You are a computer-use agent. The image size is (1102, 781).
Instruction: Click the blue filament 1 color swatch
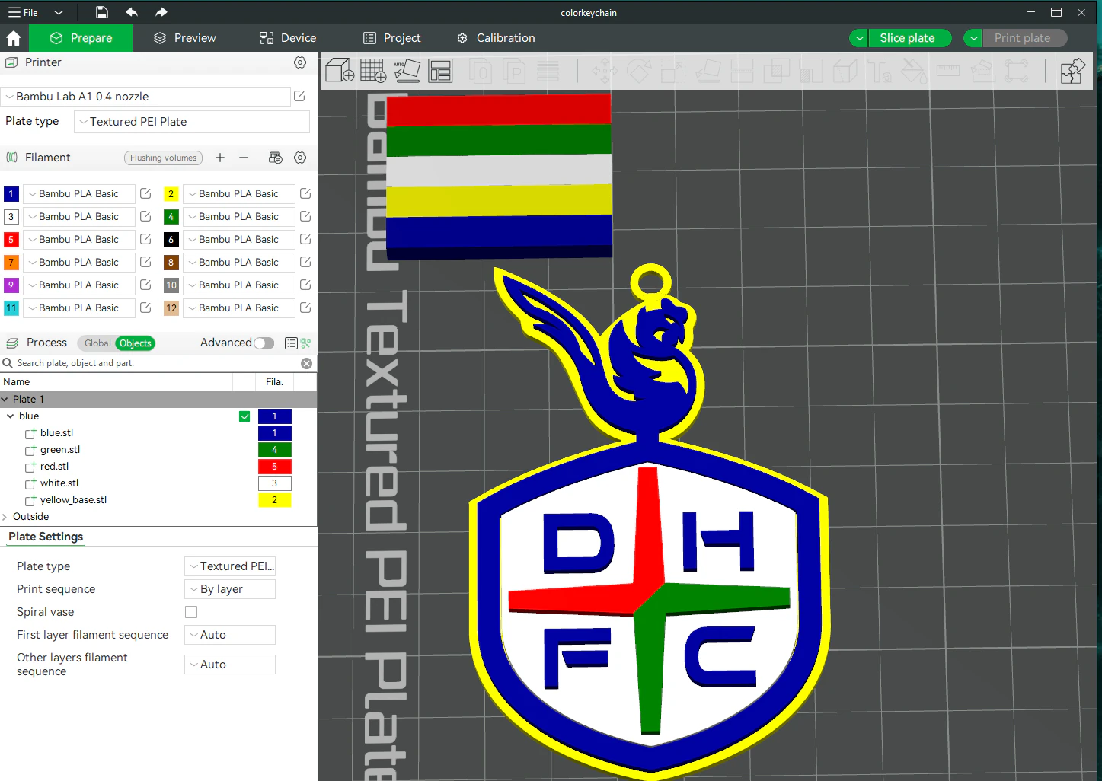(x=11, y=193)
